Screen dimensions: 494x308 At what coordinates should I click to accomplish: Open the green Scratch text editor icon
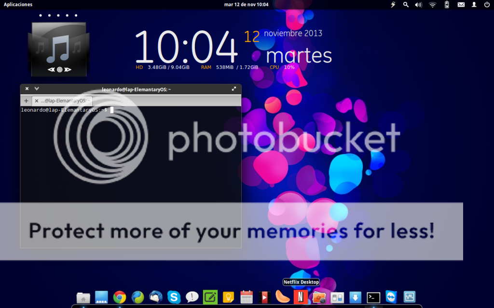click(x=210, y=297)
